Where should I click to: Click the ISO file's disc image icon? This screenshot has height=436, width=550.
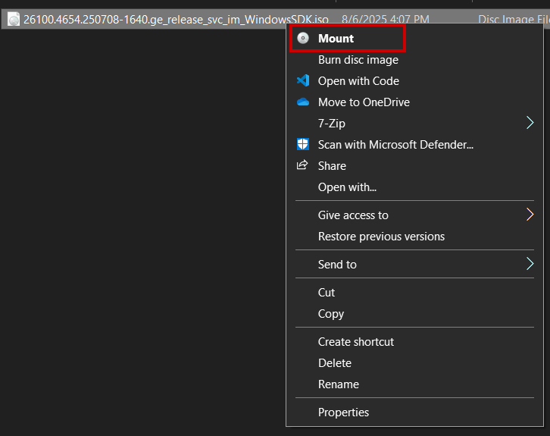click(14, 20)
